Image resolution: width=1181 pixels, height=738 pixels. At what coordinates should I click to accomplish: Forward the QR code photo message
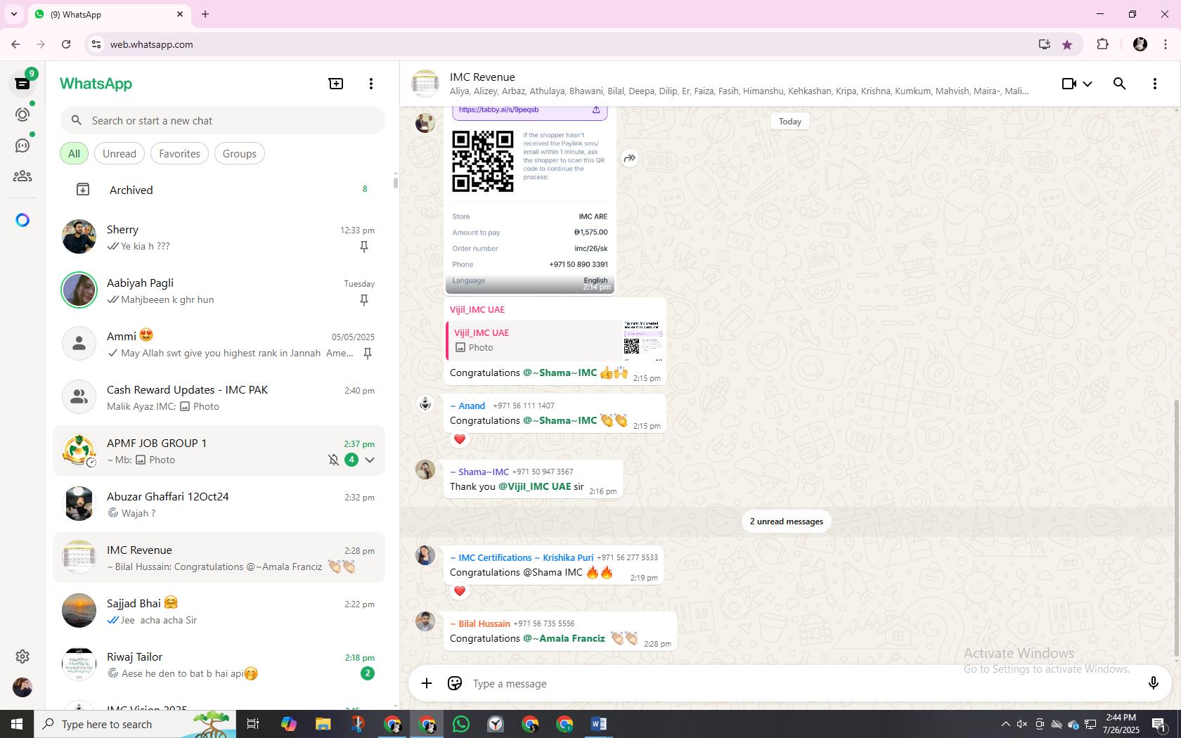coord(630,158)
